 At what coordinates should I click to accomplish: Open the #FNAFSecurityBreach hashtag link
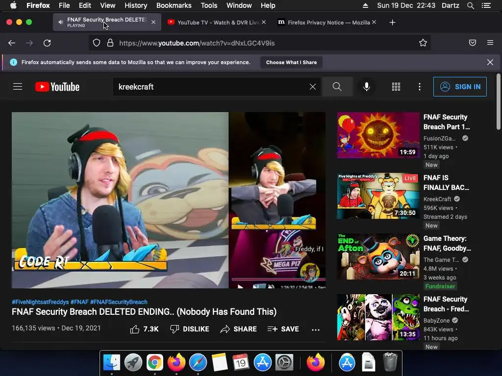click(x=119, y=302)
